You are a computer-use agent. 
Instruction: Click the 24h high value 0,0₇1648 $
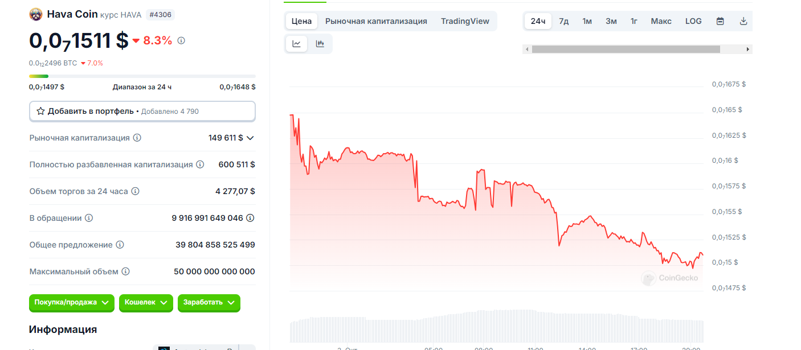coord(238,87)
